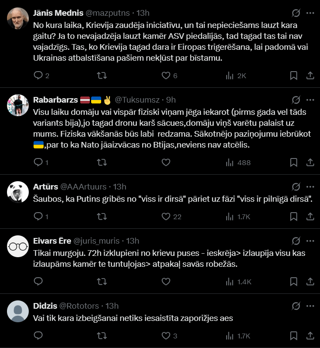View analytics for Didzis's 1.7K views post
Image resolution: width=320 pixels, height=348 pixels.
[x=229, y=336]
